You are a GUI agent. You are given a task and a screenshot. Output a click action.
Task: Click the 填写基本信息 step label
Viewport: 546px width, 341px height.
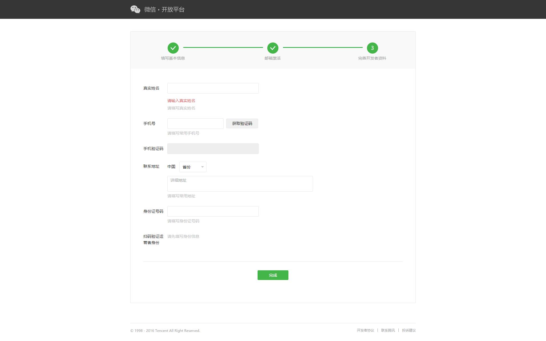click(173, 58)
